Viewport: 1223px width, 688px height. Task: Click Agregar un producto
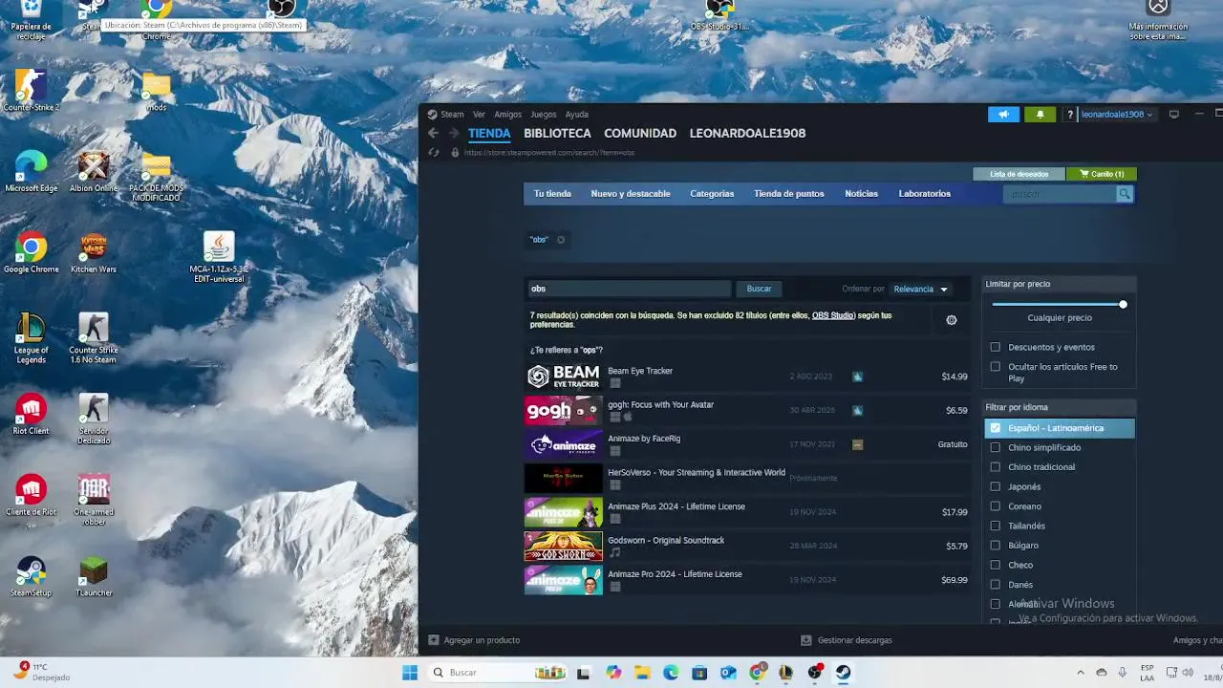click(x=474, y=640)
